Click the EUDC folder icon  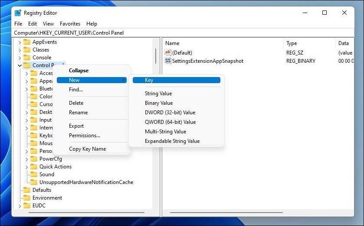pos(27,206)
